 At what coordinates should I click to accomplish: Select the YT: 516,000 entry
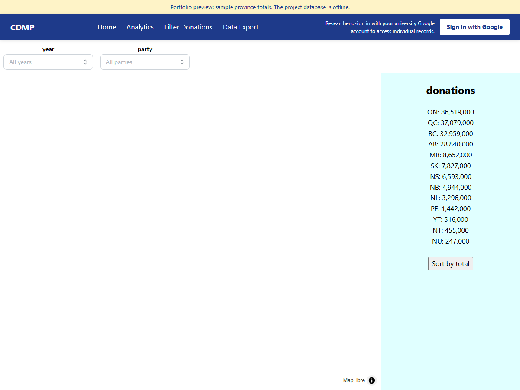click(x=451, y=219)
